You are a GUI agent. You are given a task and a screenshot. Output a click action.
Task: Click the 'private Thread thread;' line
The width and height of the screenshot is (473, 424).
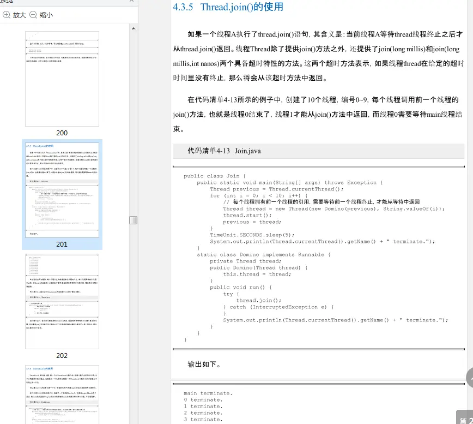[x=246, y=261]
